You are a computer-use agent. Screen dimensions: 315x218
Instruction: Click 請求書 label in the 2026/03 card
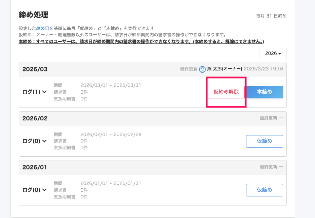coord(60,92)
